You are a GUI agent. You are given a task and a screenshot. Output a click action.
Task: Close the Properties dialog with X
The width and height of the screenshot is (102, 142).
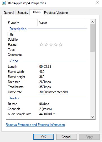[97, 3]
